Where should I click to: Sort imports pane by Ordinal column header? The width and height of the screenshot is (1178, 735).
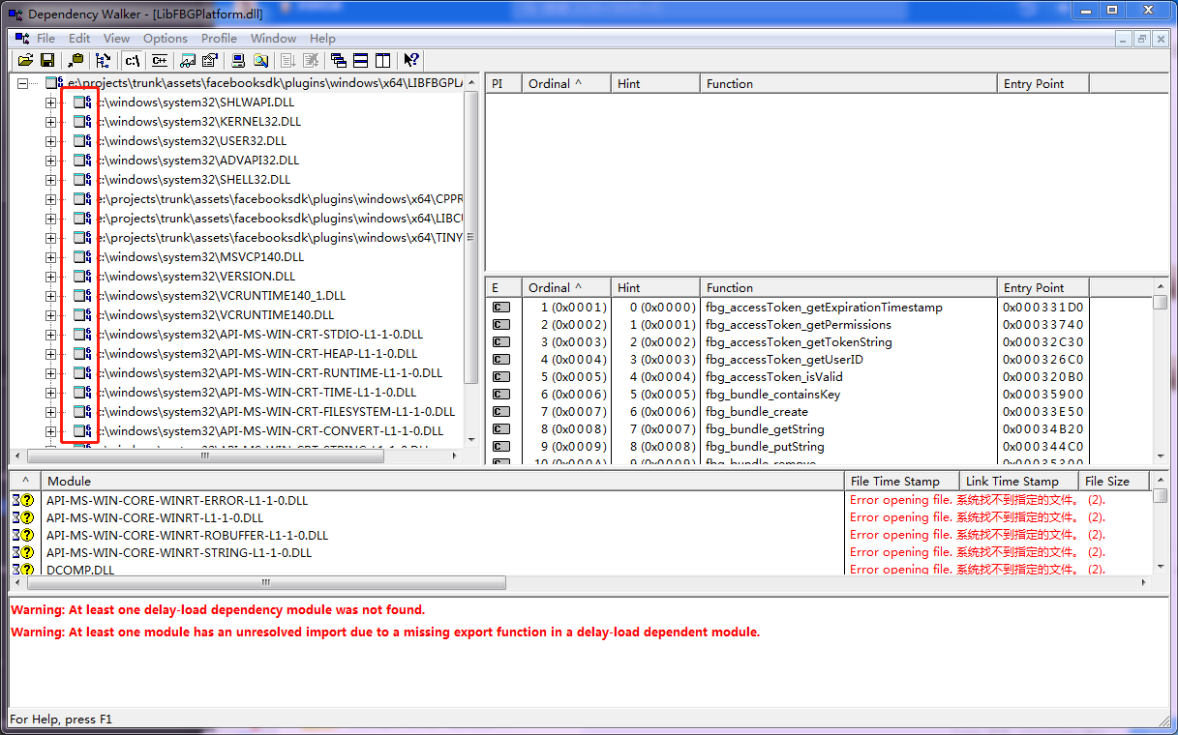pos(566,83)
